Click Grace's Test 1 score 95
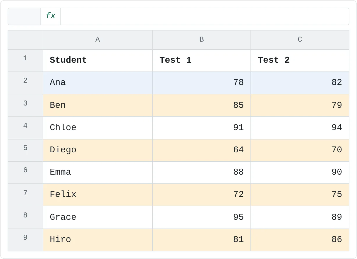This screenshot has height=259, width=357. pos(202,217)
